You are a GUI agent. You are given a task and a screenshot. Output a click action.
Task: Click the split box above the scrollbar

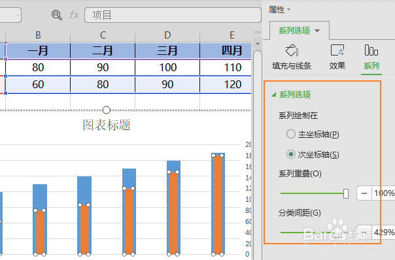pos(258,33)
